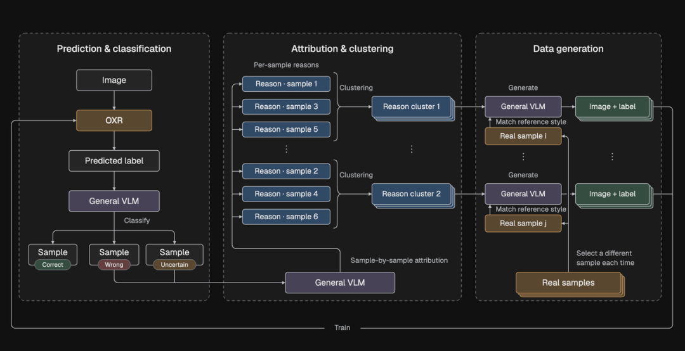The width and height of the screenshot is (685, 351).
Task: Select the Real sample j box
Action: coord(523,224)
